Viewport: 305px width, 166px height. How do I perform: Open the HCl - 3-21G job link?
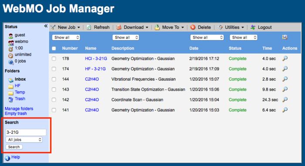(x=96, y=58)
